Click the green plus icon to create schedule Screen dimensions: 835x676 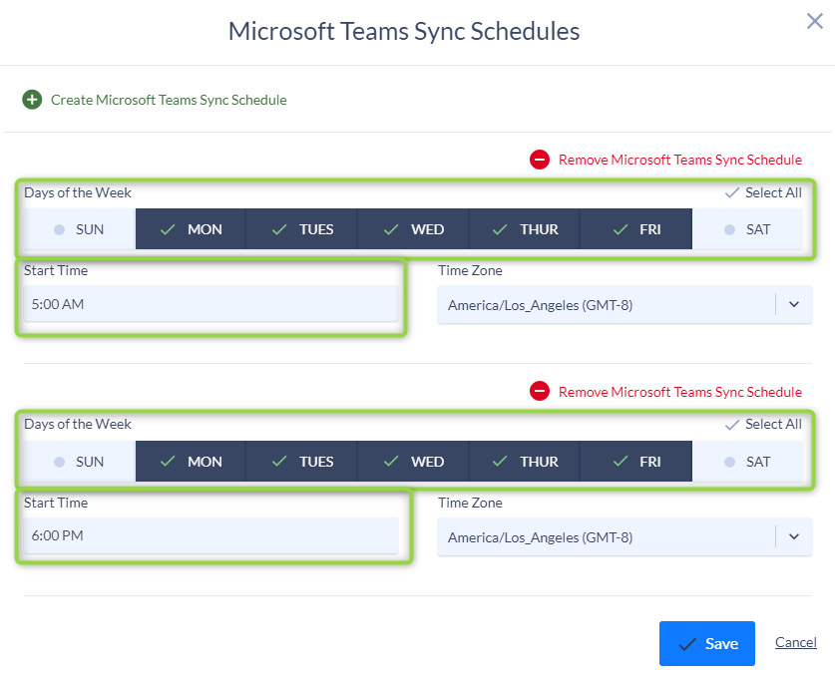(x=32, y=100)
